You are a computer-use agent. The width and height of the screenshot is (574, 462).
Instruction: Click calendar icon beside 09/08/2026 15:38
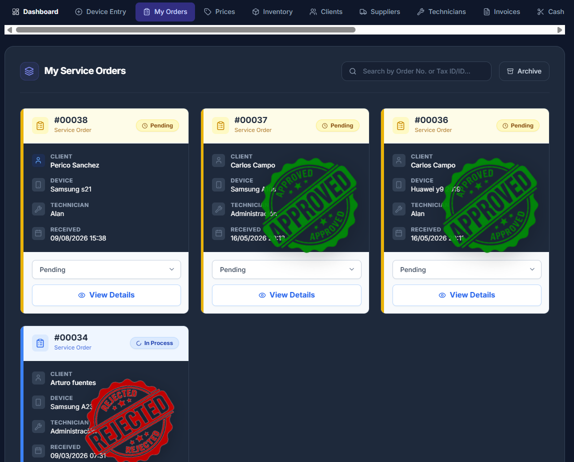pos(38,233)
